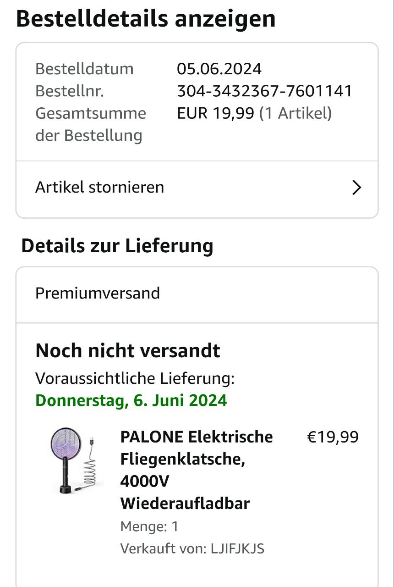Tap the green Donnerstag, 6. Juni 2024 date
Image resolution: width=394 pixels, height=587 pixels.
(131, 400)
